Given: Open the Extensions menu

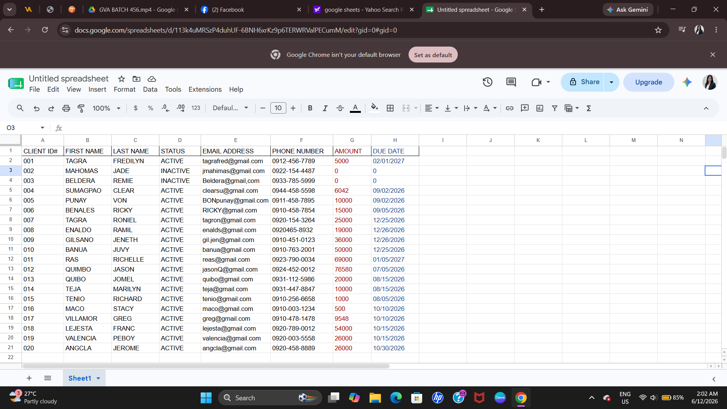Looking at the screenshot, I should point(205,89).
